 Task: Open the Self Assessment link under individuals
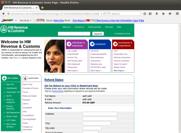point(75,61)
